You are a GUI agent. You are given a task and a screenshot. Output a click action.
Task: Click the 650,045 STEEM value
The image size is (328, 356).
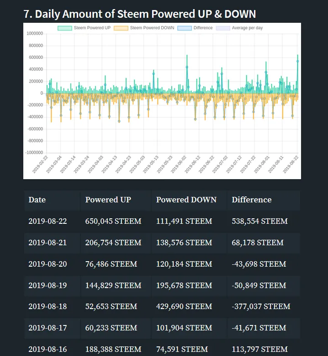coord(113,221)
